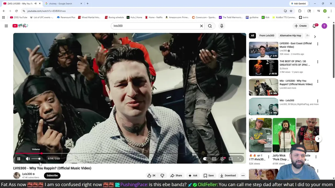
Task: Select the Alternative Hip Hop chip
Action: coord(290,36)
